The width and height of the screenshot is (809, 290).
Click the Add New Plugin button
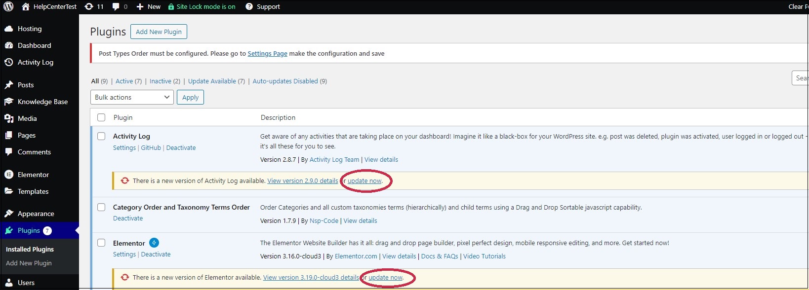[159, 32]
